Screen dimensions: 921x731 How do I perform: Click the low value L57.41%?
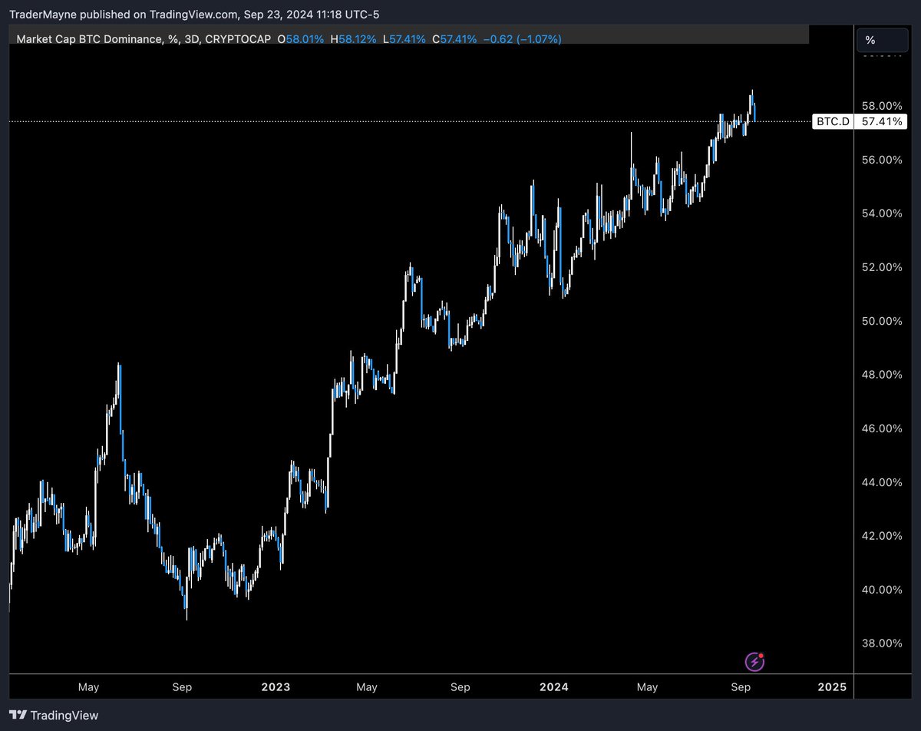point(403,38)
